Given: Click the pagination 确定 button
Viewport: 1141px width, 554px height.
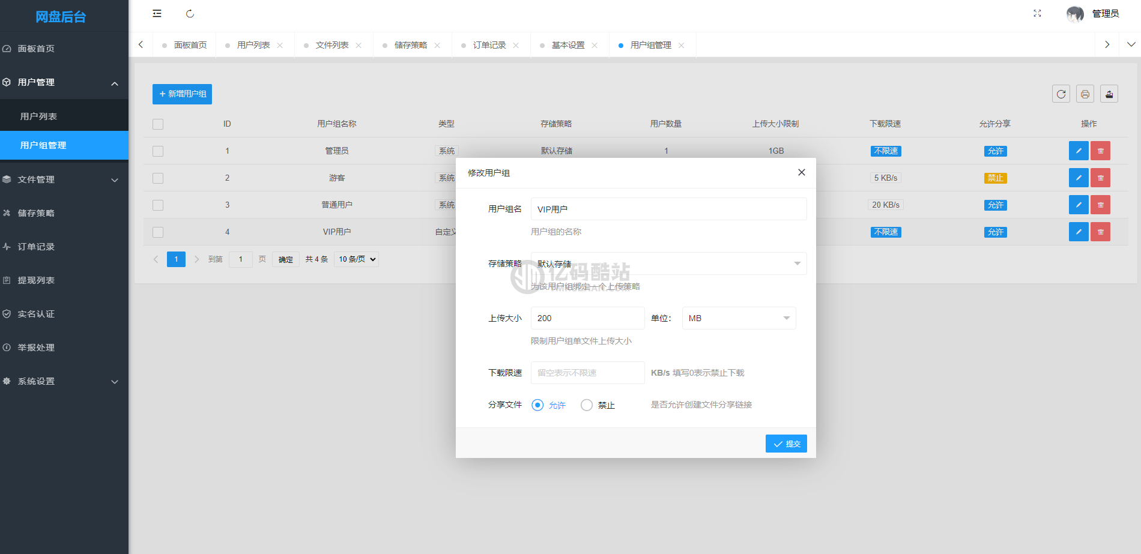Looking at the screenshot, I should (x=286, y=259).
